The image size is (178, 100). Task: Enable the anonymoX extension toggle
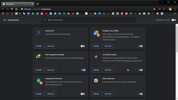[83, 46]
